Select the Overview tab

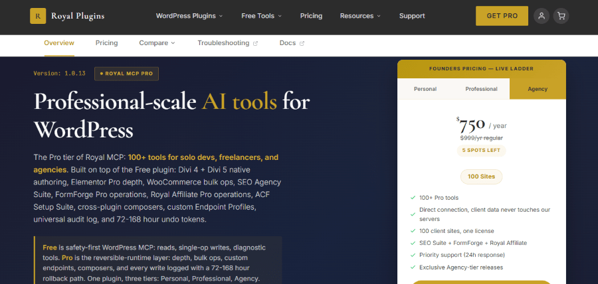pos(59,43)
